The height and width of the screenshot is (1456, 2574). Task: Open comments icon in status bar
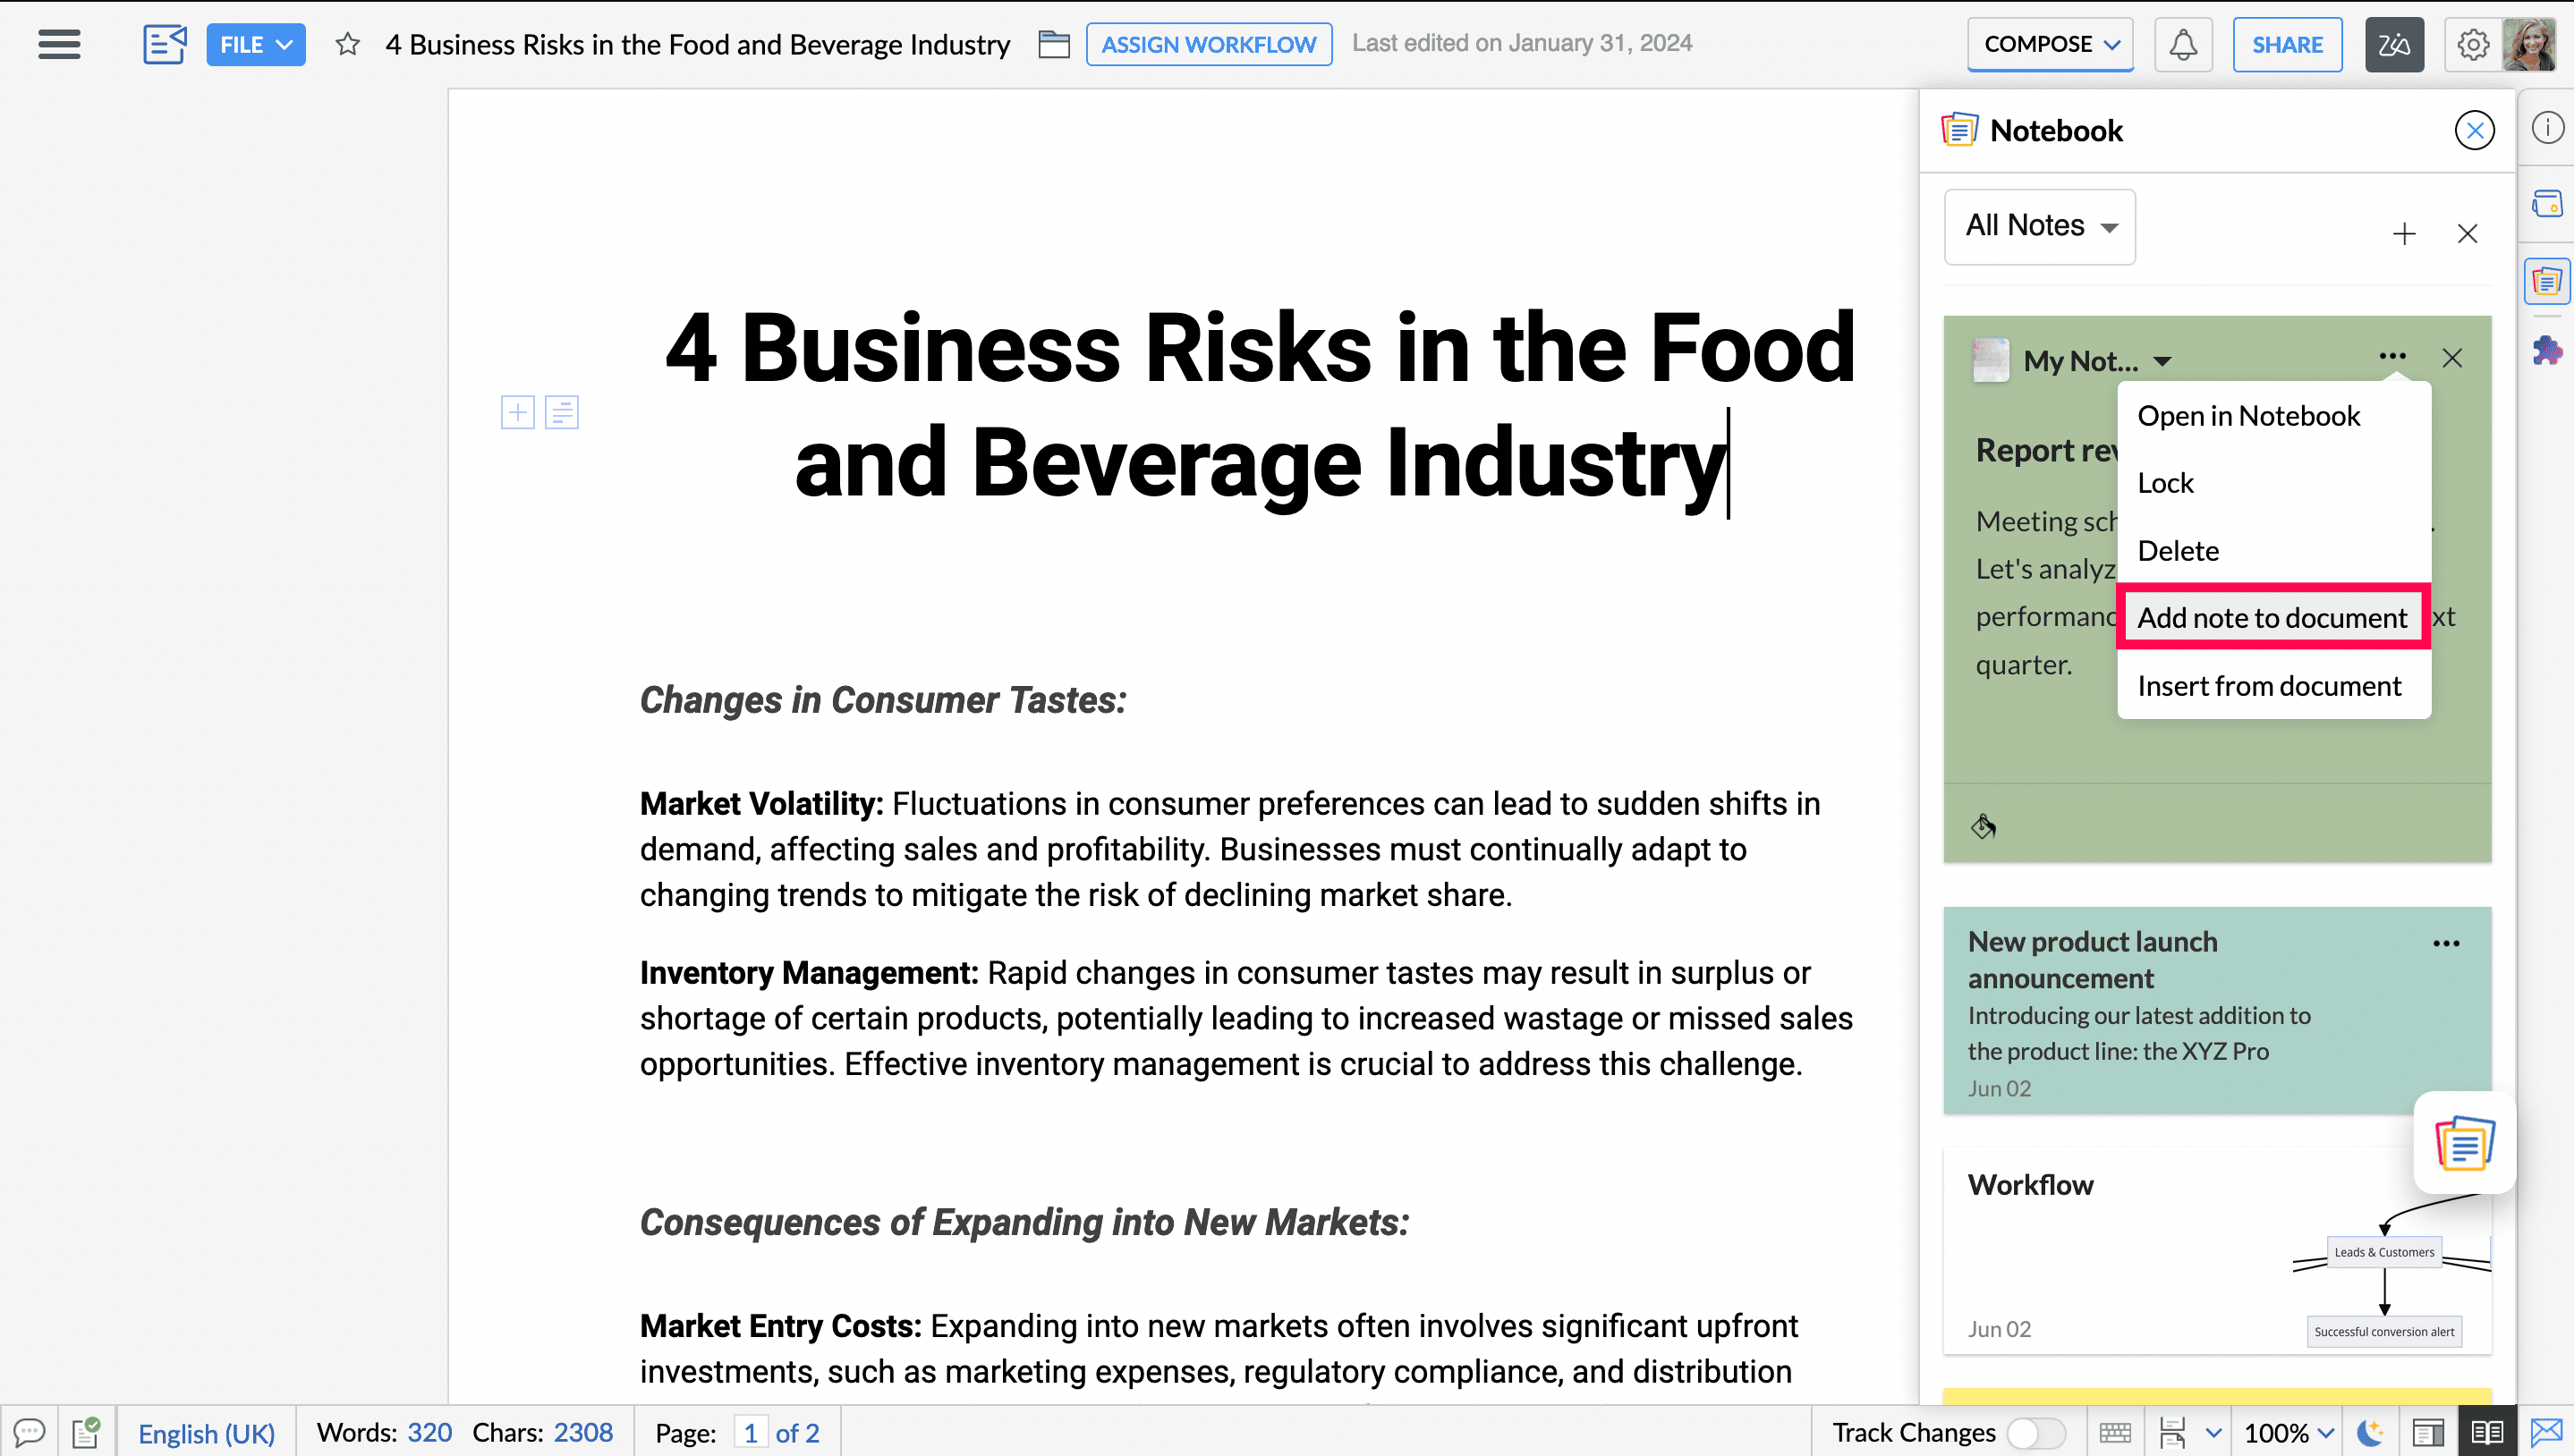29,1433
